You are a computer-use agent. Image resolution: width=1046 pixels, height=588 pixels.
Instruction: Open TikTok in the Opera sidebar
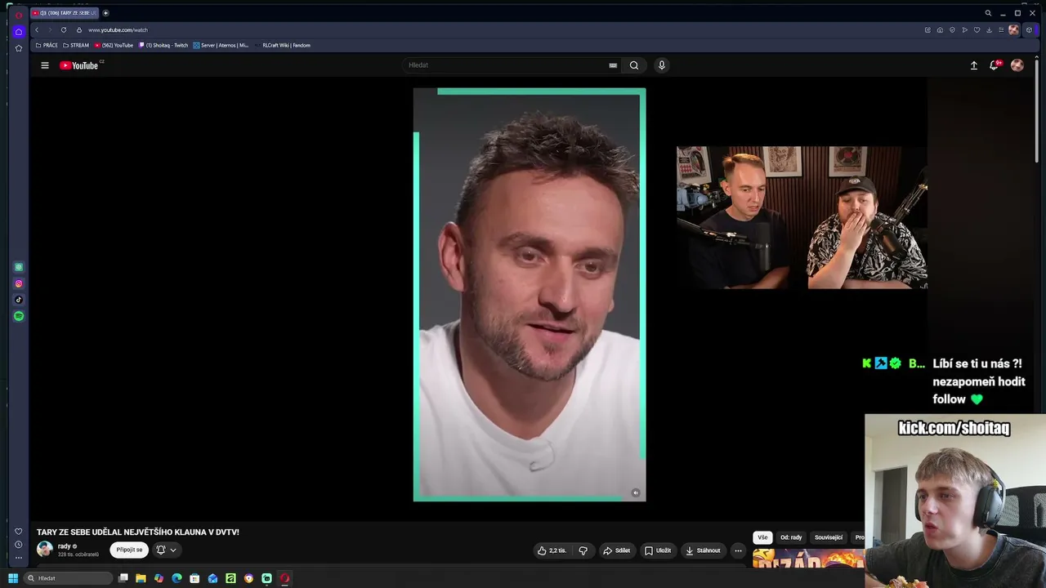19,300
